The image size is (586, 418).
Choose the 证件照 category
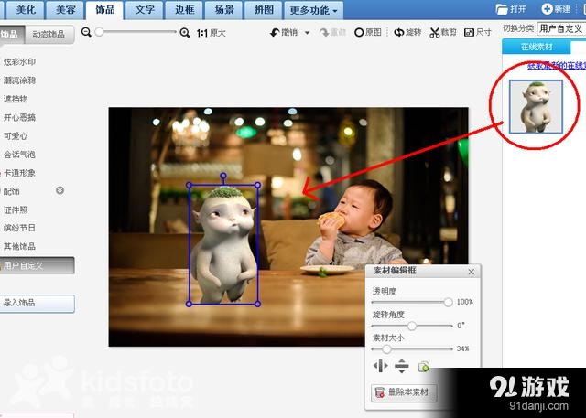[x=16, y=209]
